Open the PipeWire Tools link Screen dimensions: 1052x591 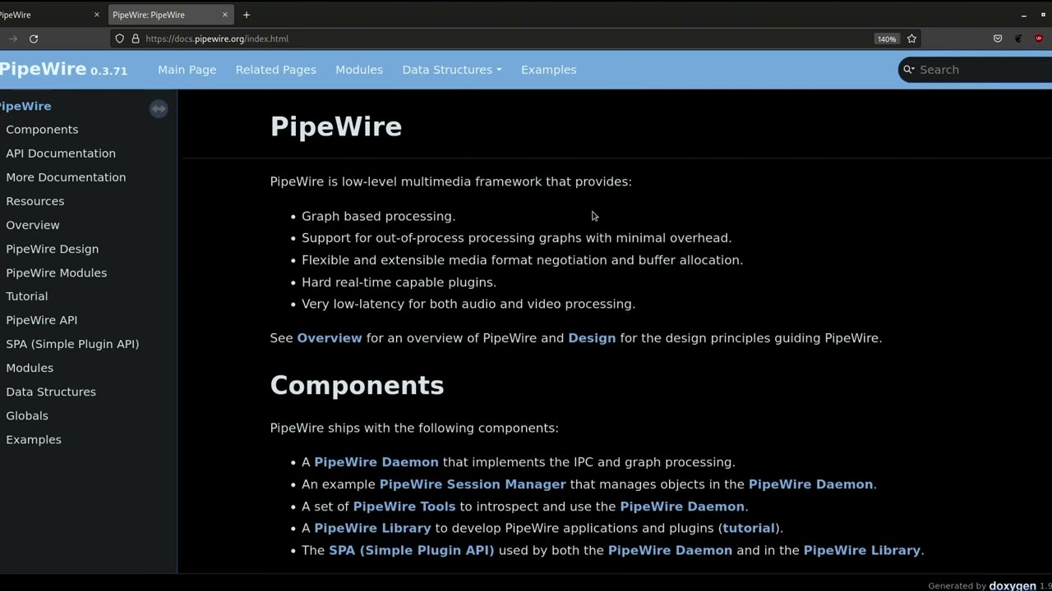[x=404, y=506]
